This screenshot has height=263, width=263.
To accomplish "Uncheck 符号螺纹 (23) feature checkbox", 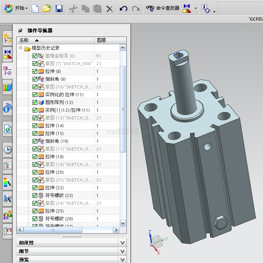I will (x=35, y=196).
